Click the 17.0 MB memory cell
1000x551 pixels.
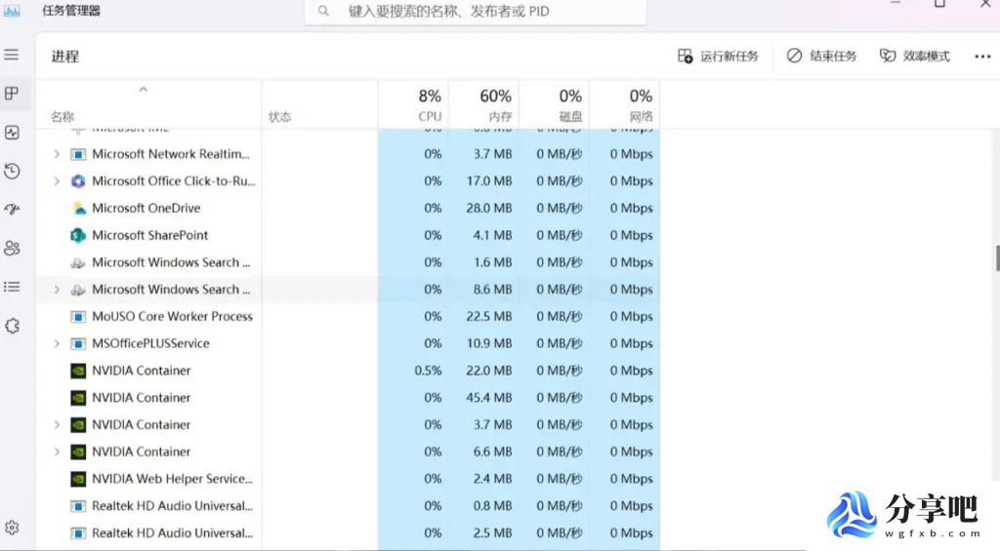point(484,181)
